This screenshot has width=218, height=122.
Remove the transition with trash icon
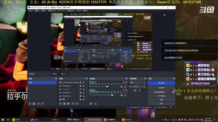coord(140,90)
